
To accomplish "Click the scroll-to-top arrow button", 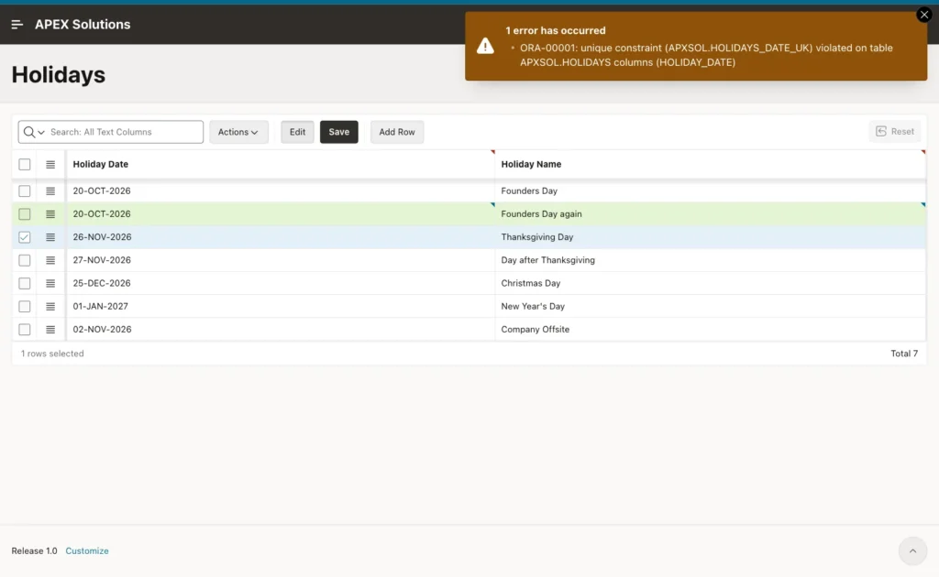I will pyautogui.click(x=912, y=550).
